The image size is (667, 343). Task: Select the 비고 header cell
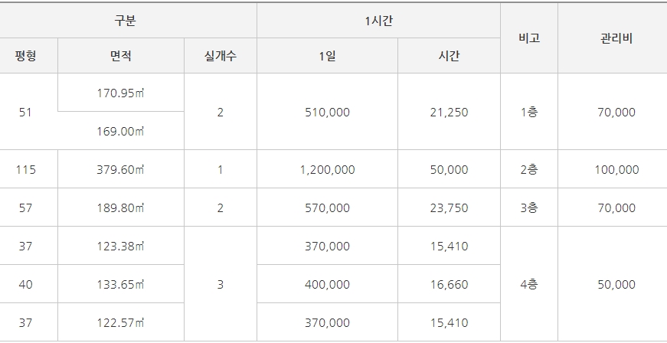528,38
